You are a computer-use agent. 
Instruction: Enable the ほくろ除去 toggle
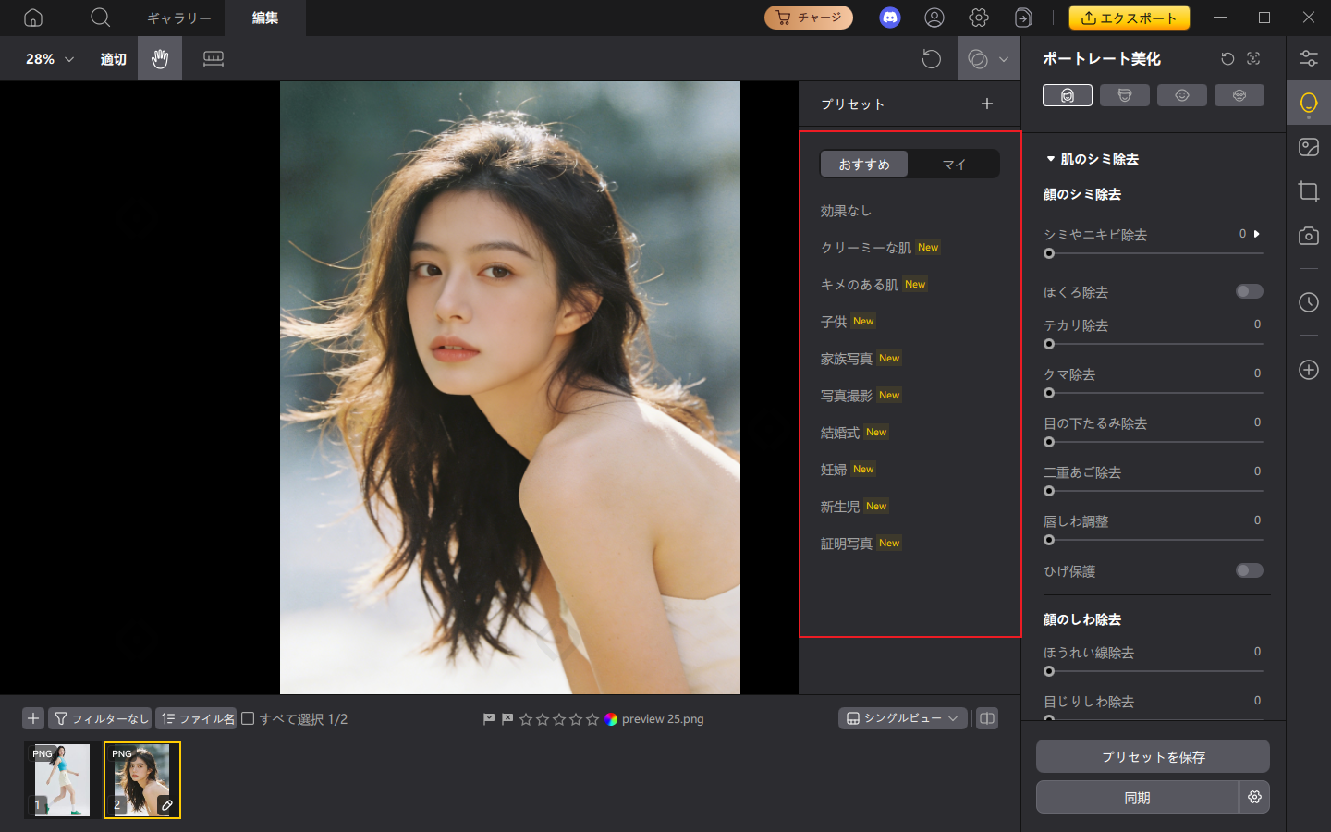point(1249,290)
